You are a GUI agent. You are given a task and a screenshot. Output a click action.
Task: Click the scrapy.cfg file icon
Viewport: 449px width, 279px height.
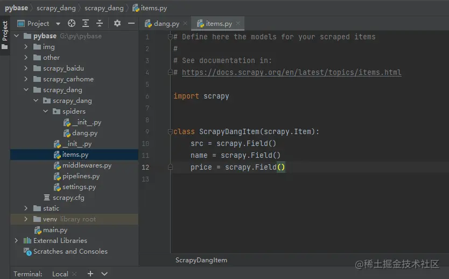pyautogui.click(x=47, y=197)
